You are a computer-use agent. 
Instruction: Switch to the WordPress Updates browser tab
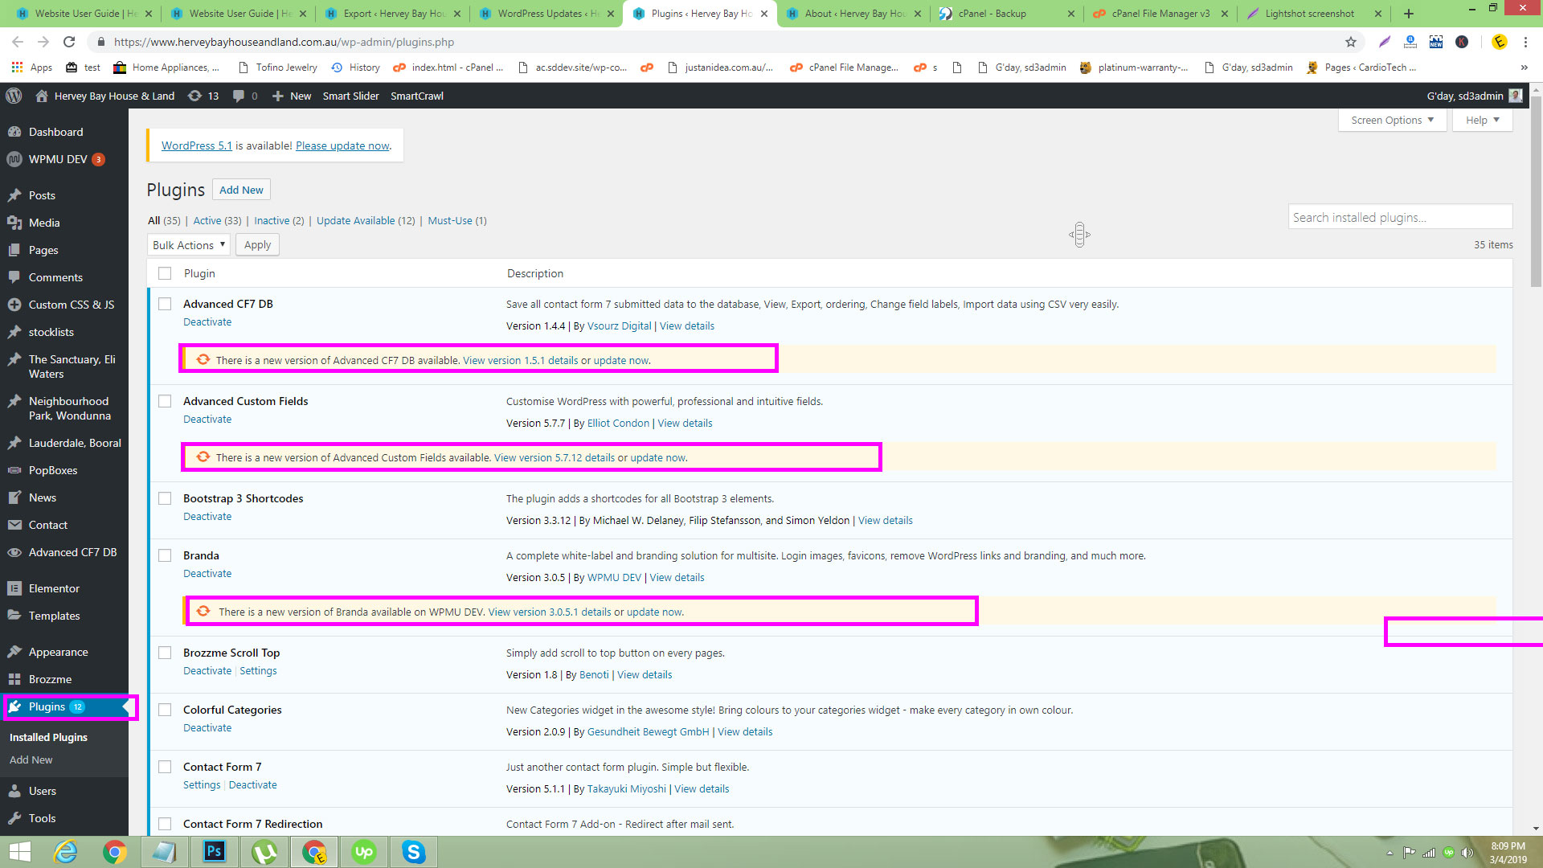tap(546, 14)
